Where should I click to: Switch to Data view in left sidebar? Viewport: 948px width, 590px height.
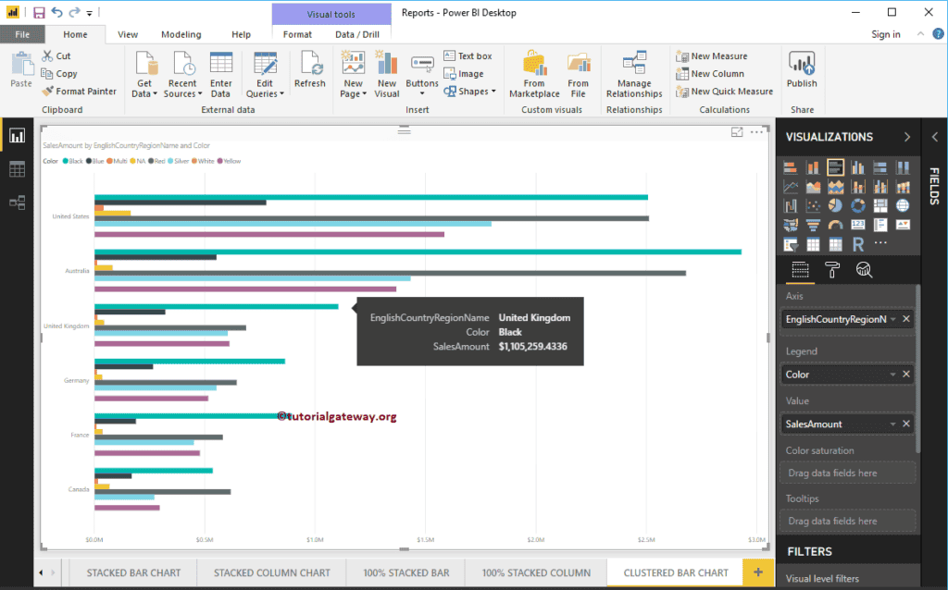tap(17, 169)
